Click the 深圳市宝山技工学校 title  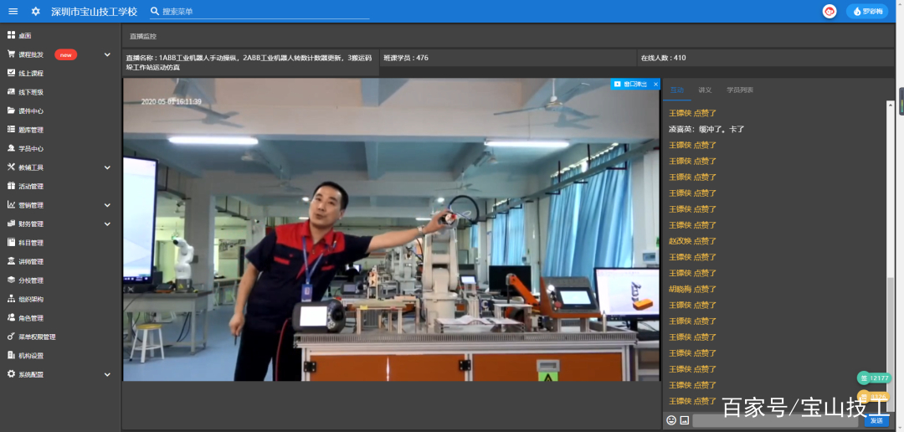click(94, 12)
